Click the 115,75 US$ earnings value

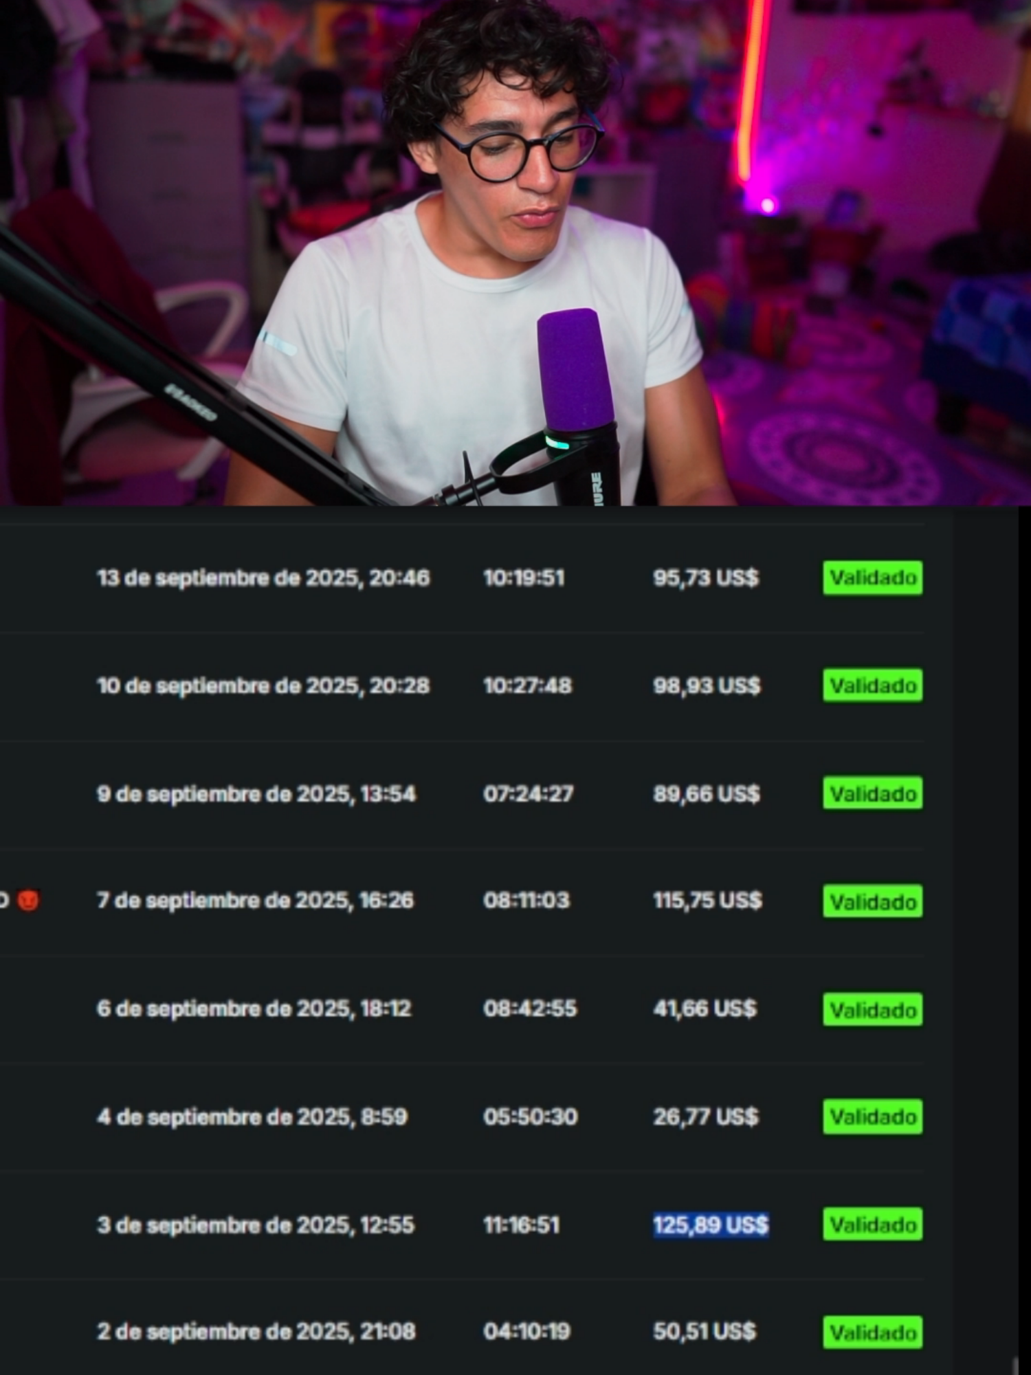707,900
